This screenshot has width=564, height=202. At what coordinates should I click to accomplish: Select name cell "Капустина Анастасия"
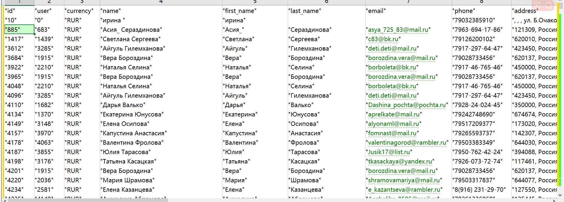click(x=161, y=133)
